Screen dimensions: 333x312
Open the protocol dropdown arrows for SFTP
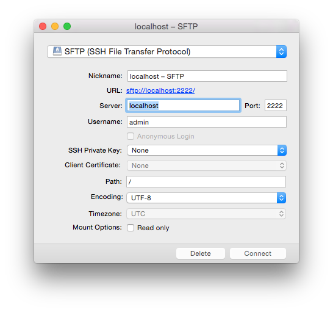[x=281, y=51]
